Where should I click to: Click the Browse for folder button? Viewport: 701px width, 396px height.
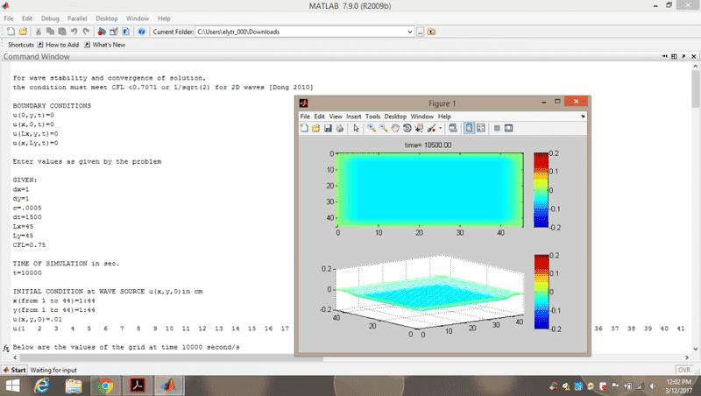tap(421, 32)
